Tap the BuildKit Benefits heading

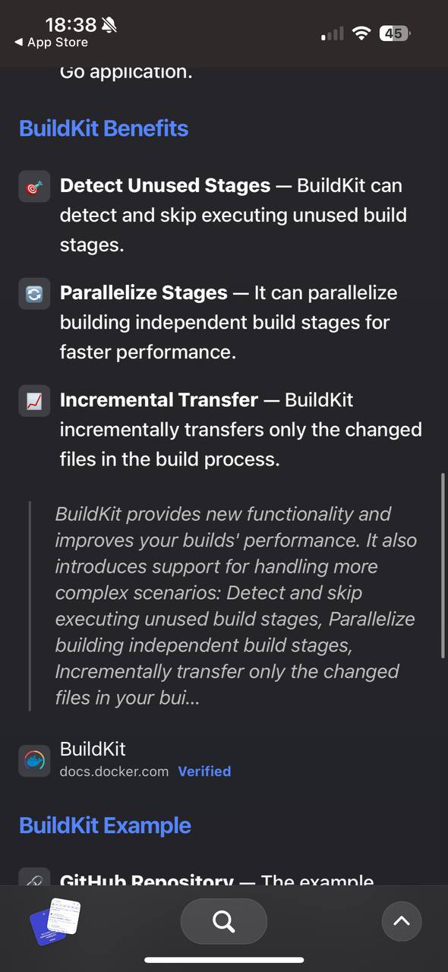103,128
